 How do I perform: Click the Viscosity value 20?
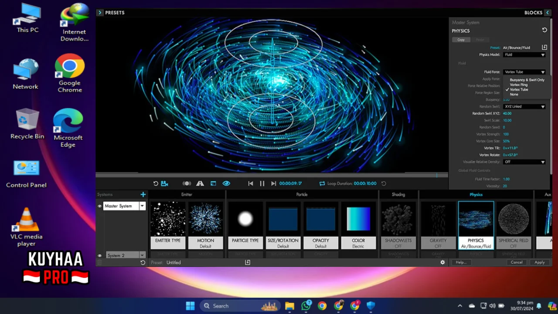[x=505, y=186]
